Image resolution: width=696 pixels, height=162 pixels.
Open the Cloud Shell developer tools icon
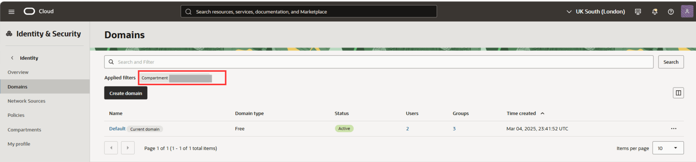[638, 12]
